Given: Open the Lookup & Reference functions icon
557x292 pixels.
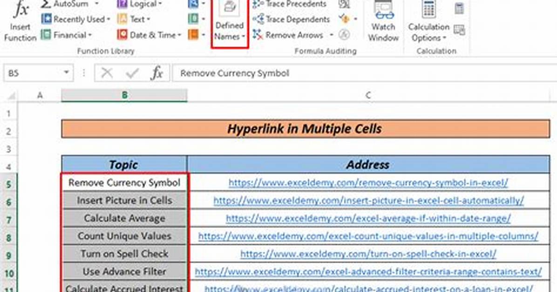Looking at the screenshot, I should click(x=193, y=4).
